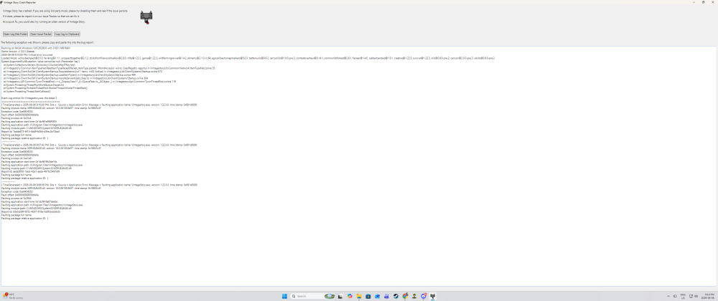Open Task View on taskbar
Screen dimensions: 718x301
pos(340,297)
